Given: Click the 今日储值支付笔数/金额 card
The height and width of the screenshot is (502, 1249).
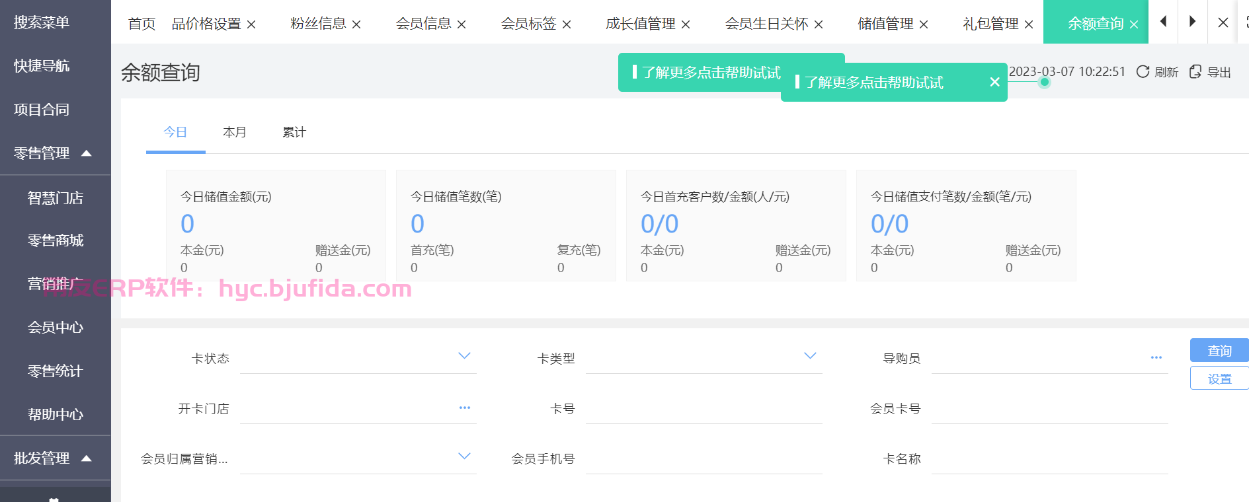Looking at the screenshot, I should click(x=966, y=226).
